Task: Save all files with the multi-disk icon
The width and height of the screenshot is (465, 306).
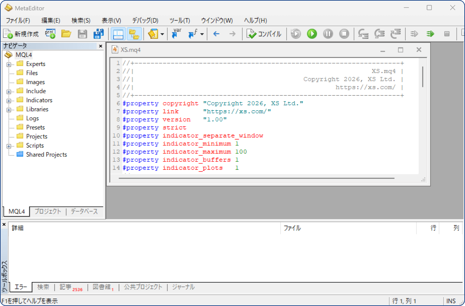Action: (98, 34)
